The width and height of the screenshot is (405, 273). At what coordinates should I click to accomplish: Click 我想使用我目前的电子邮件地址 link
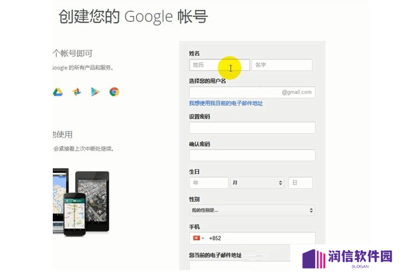(x=226, y=103)
